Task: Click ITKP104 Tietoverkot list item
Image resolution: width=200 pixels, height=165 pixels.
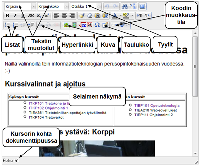Action: tap(46, 117)
